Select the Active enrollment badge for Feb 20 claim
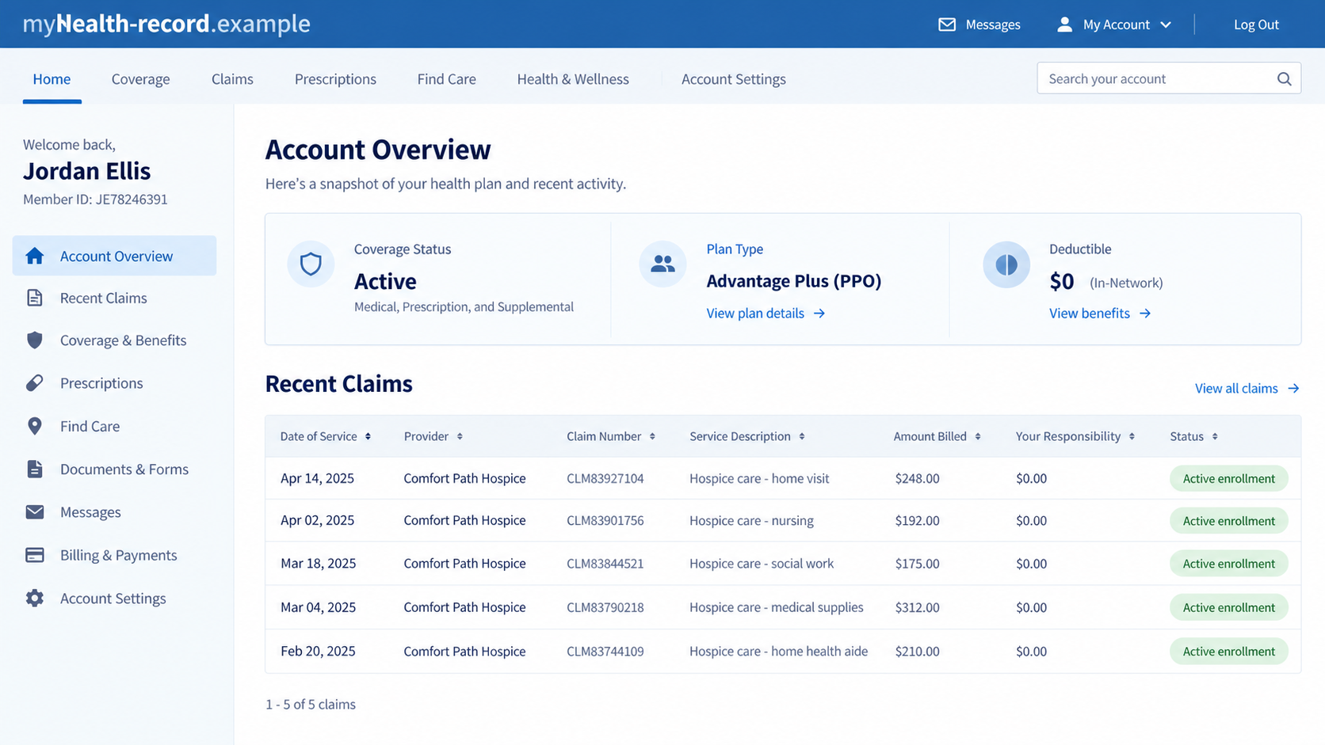Image resolution: width=1325 pixels, height=745 pixels. pos(1228,652)
